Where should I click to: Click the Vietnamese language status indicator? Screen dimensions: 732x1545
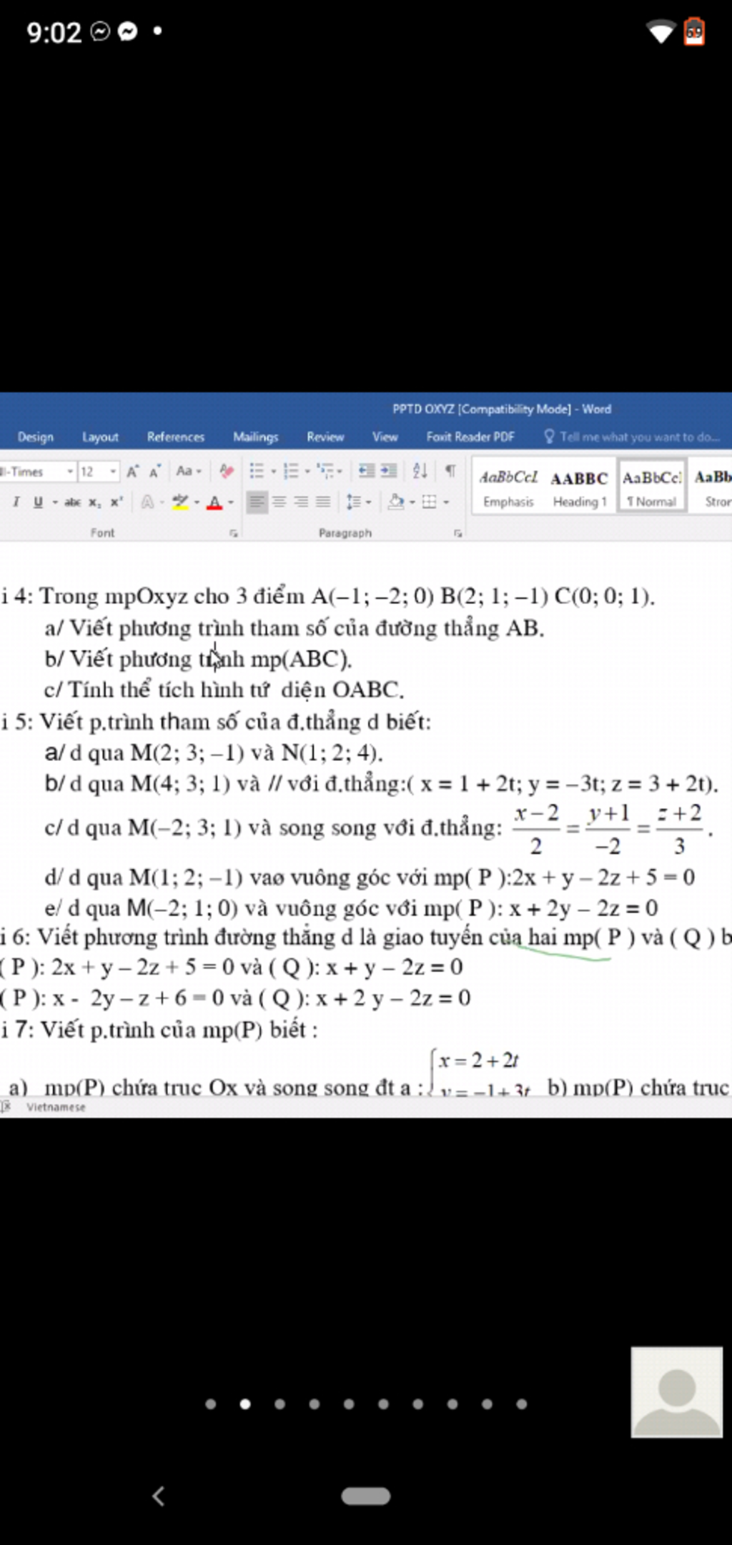[x=56, y=1107]
